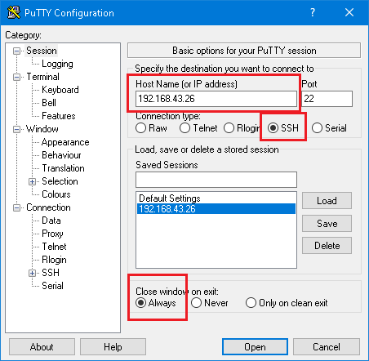Image resolution: width=369 pixels, height=361 pixels.
Task: Click the question mark help icon
Action: 313,12
